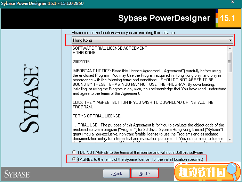
Task: Click the license text scrollbar thumb
Action: coord(229,62)
